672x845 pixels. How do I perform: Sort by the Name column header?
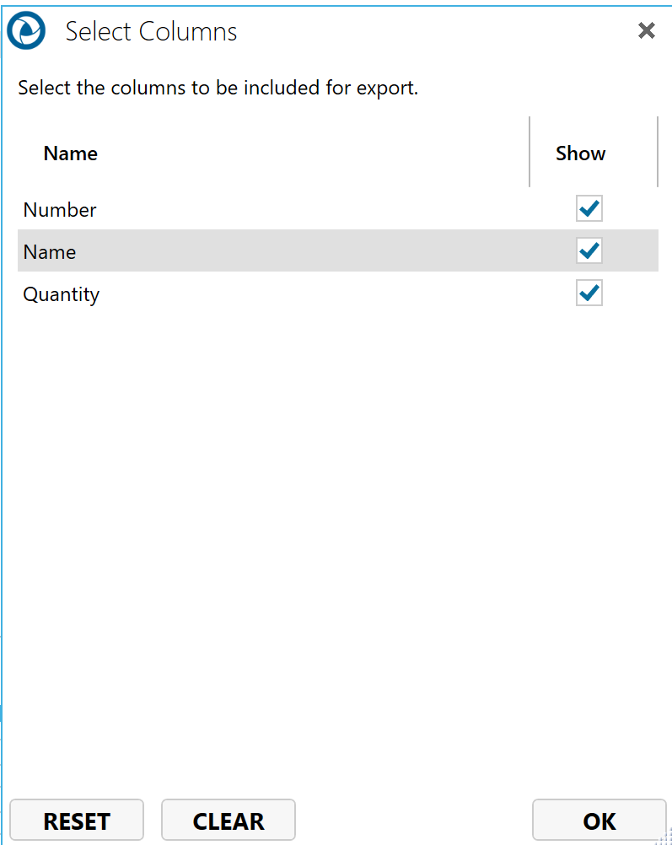click(71, 153)
